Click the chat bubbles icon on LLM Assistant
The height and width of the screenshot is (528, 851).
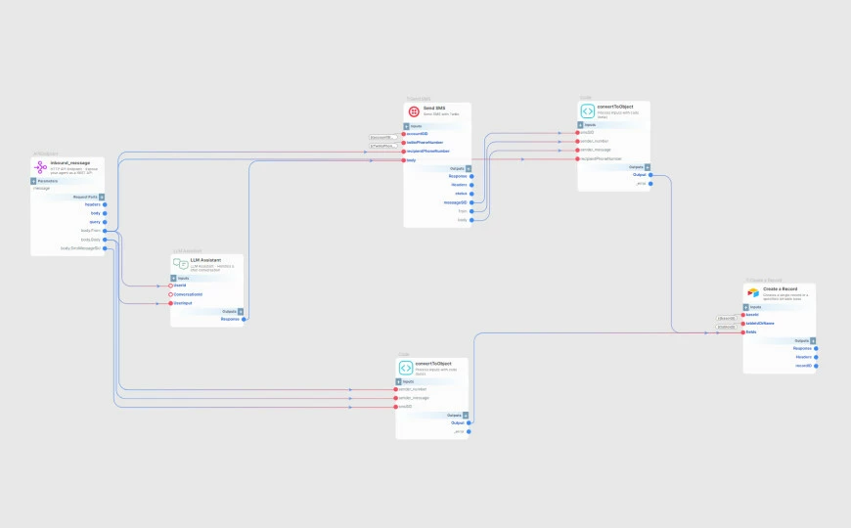pos(180,264)
